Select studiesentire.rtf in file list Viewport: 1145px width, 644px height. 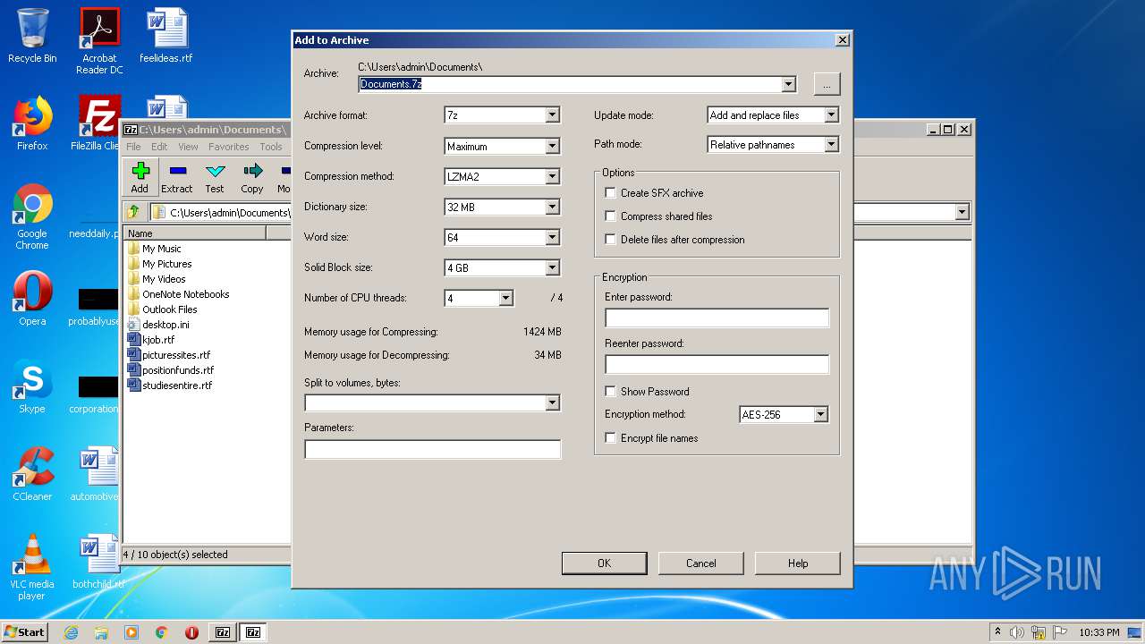click(177, 386)
